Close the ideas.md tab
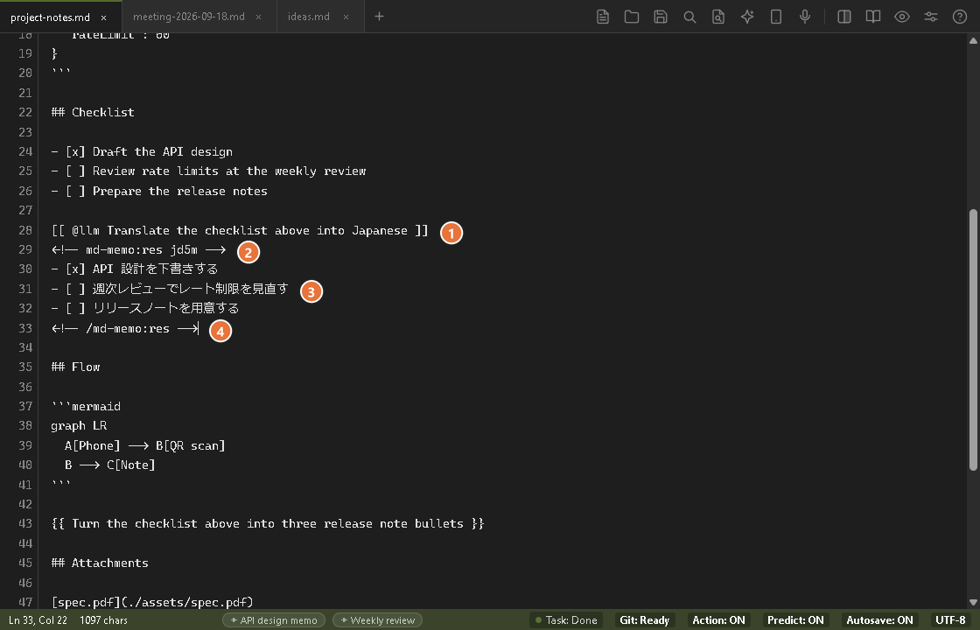The image size is (980, 630). pos(346,17)
